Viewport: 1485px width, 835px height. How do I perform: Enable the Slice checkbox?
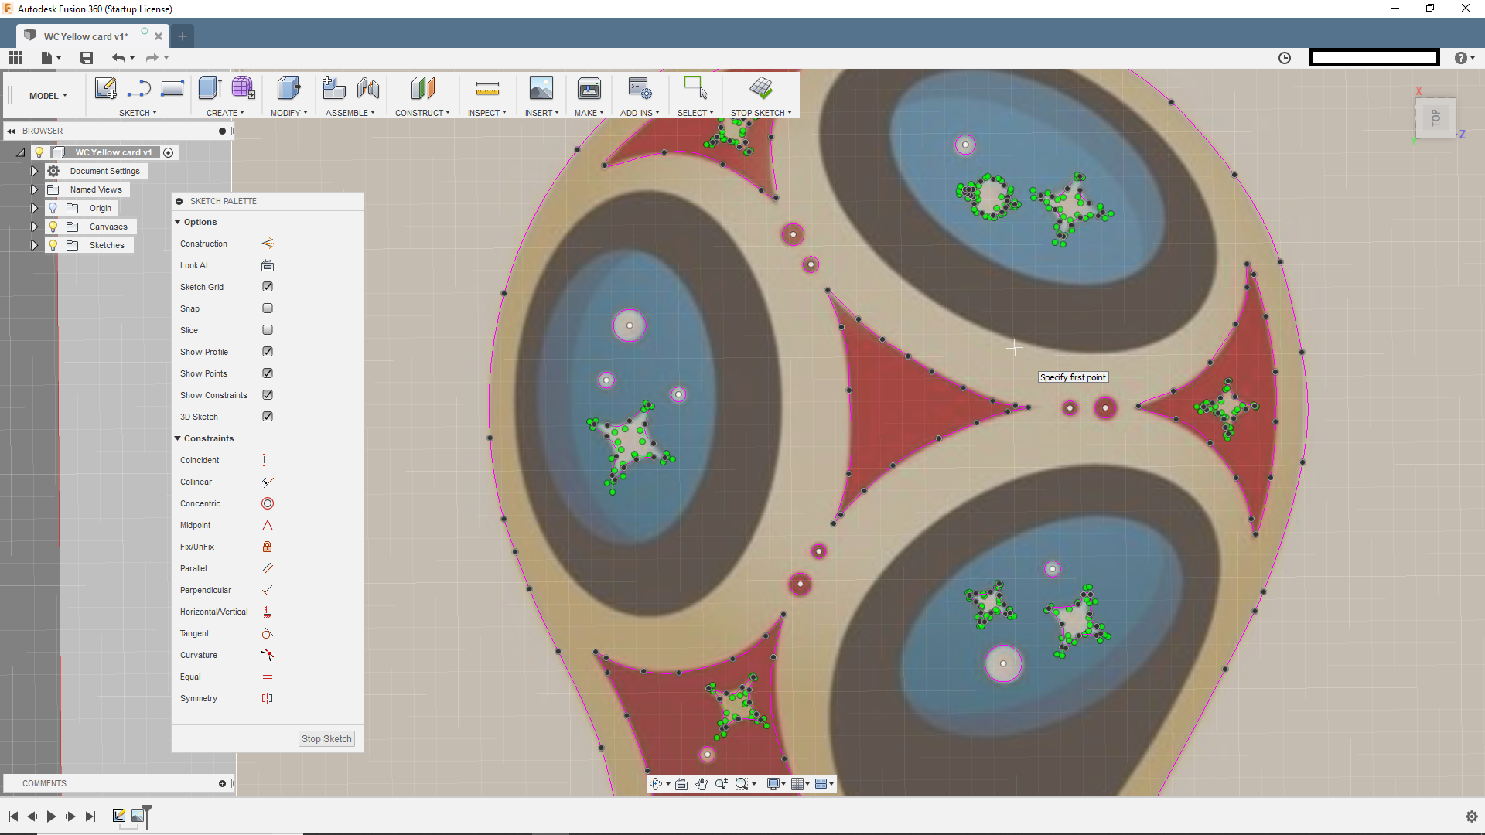pos(268,330)
